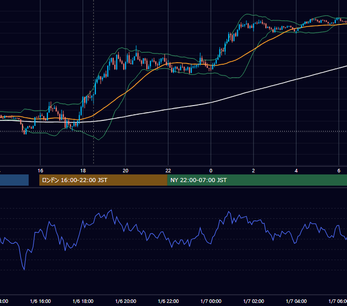The image size is (347, 306).
Task: Click the 20 hour label on the price chart axis
Action: point(126,171)
